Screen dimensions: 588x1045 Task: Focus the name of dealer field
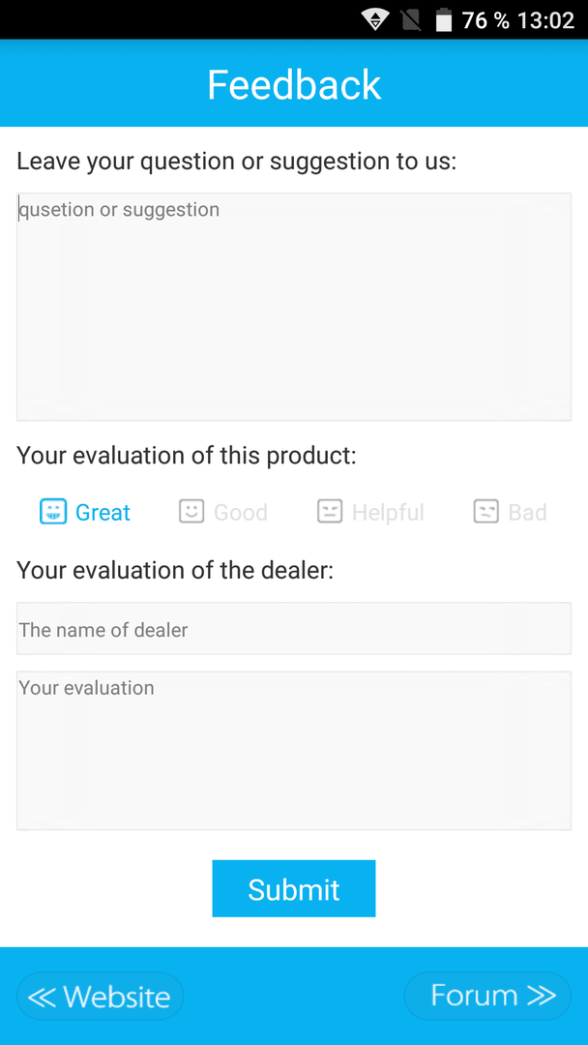(x=294, y=629)
